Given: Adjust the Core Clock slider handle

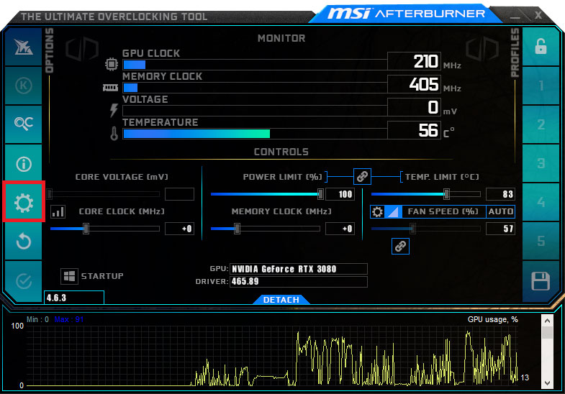Looking at the screenshot, I should pos(86,229).
